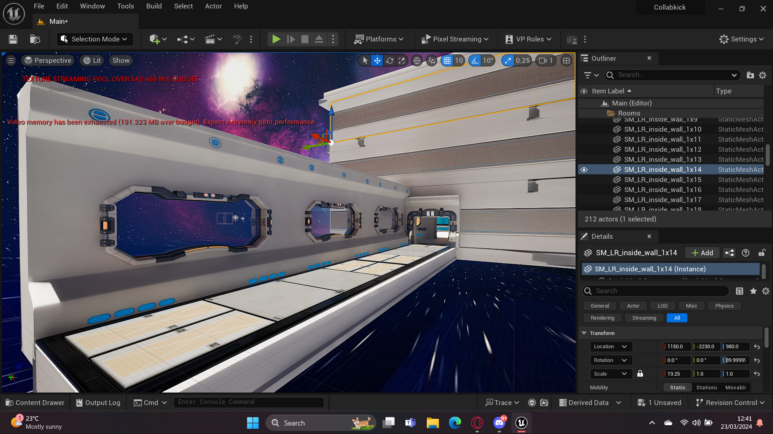Viewport: 773px width, 434px height.
Task: Toggle surface snapping icon in viewport
Action: 432,60
